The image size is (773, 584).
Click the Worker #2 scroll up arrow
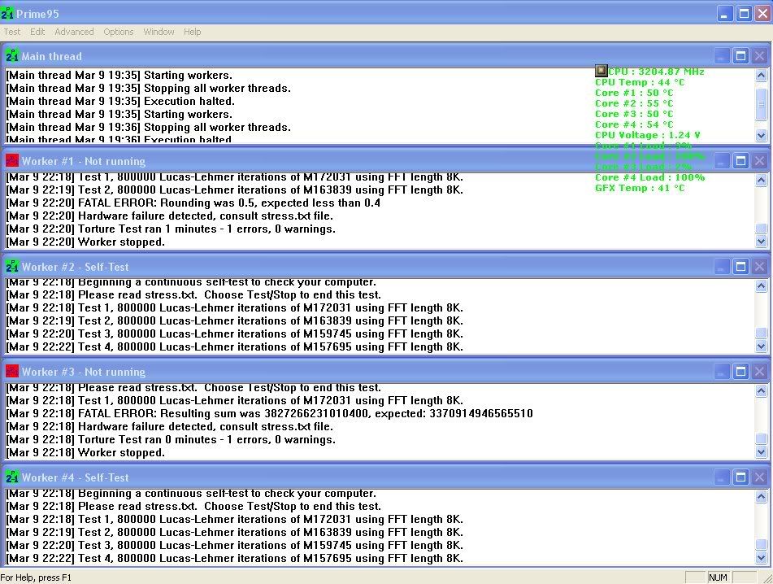(761, 286)
